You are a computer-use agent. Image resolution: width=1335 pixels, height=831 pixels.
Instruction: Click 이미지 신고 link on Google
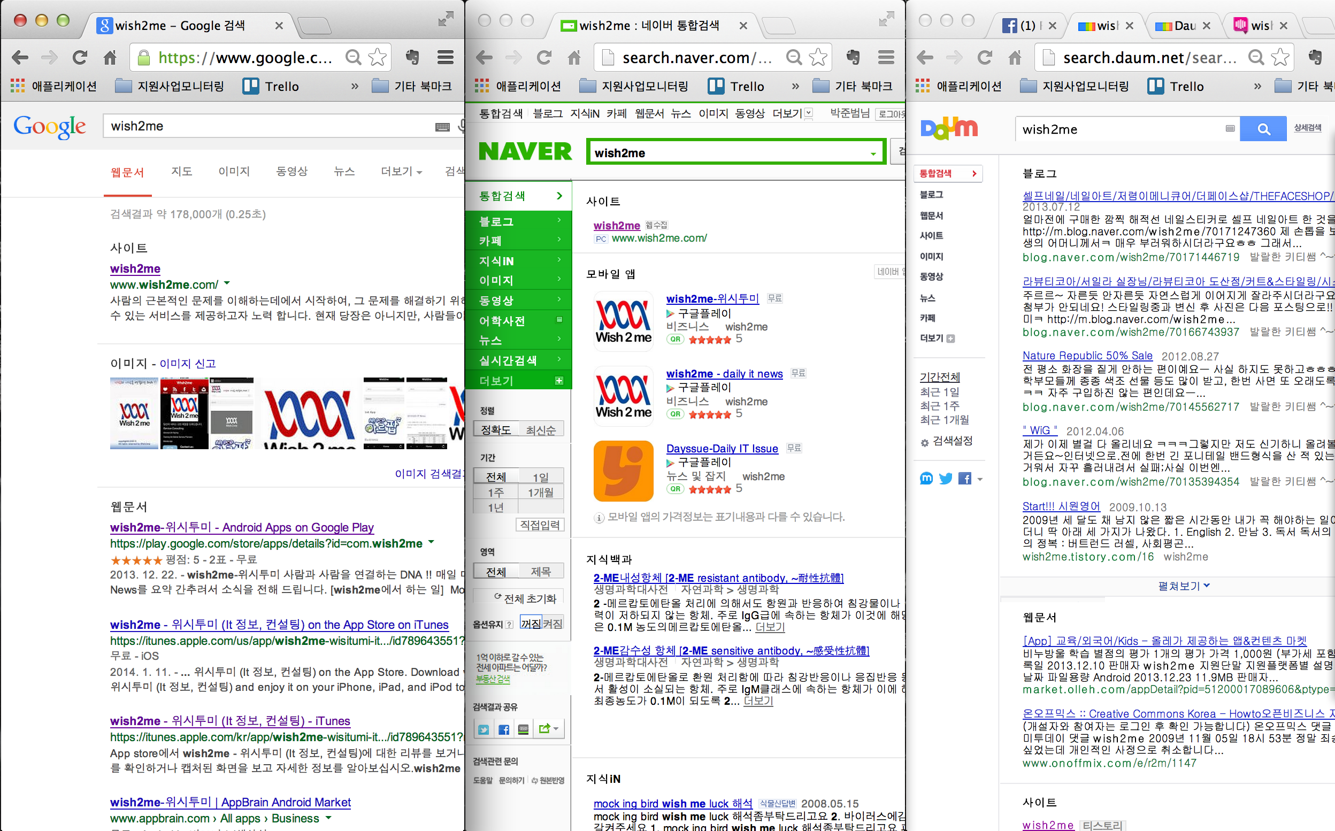pos(187,364)
